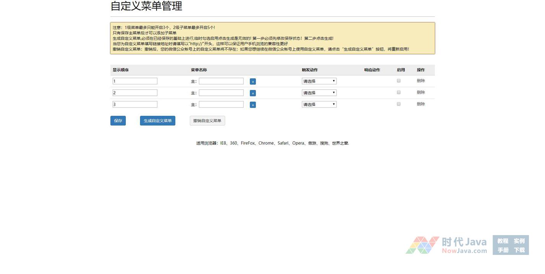Click the 撤销自定义菜单 button

[207, 121]
